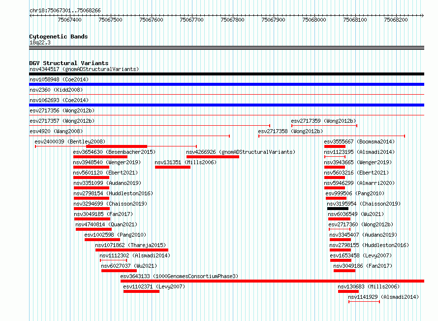Select esv3654630 (Besenbacher2015) variant
Image resolution: width=438 pixels, height=321 pixels.
114,152
